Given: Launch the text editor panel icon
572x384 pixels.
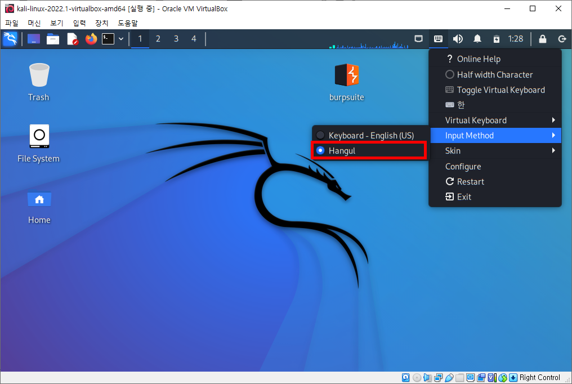Looking at the screenshot, I should (x=72, y=39).
